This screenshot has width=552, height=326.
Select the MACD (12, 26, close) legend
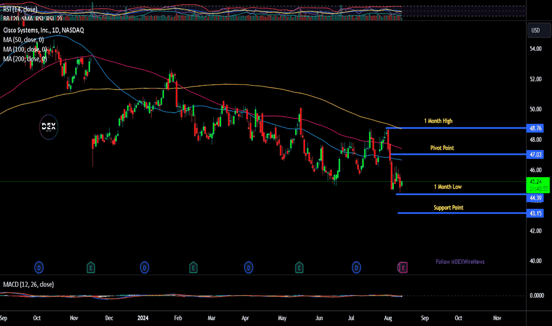(x=28, y=285)
